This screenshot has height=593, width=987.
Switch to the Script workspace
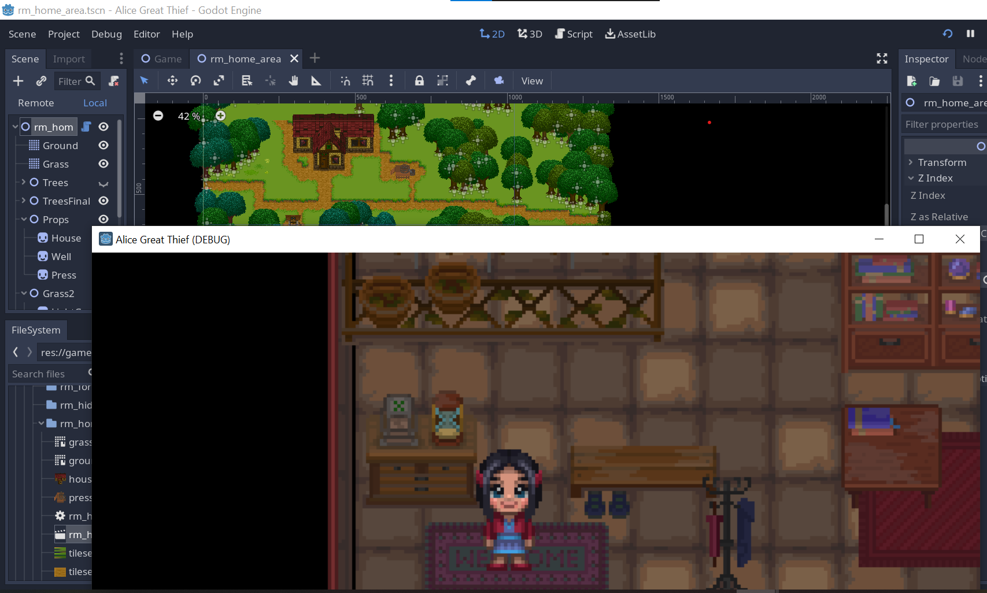click(x=574, y=34)
